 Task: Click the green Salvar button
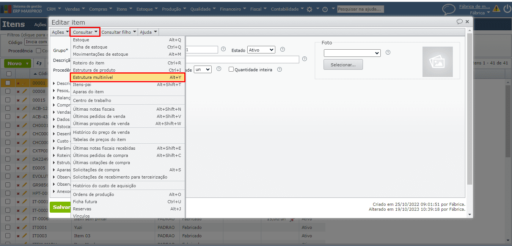(61, 207)
